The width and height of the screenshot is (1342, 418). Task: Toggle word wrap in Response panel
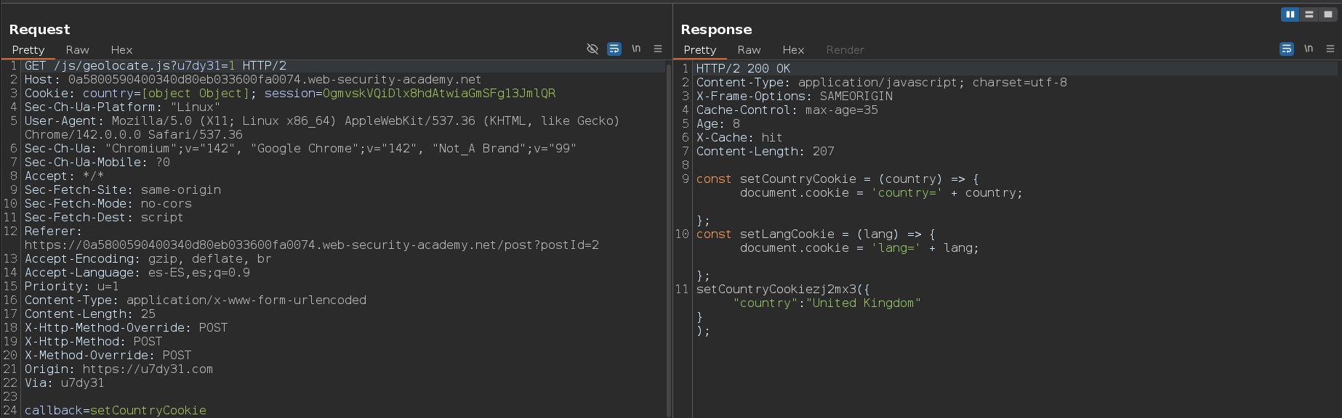(x=1286, y=49)
